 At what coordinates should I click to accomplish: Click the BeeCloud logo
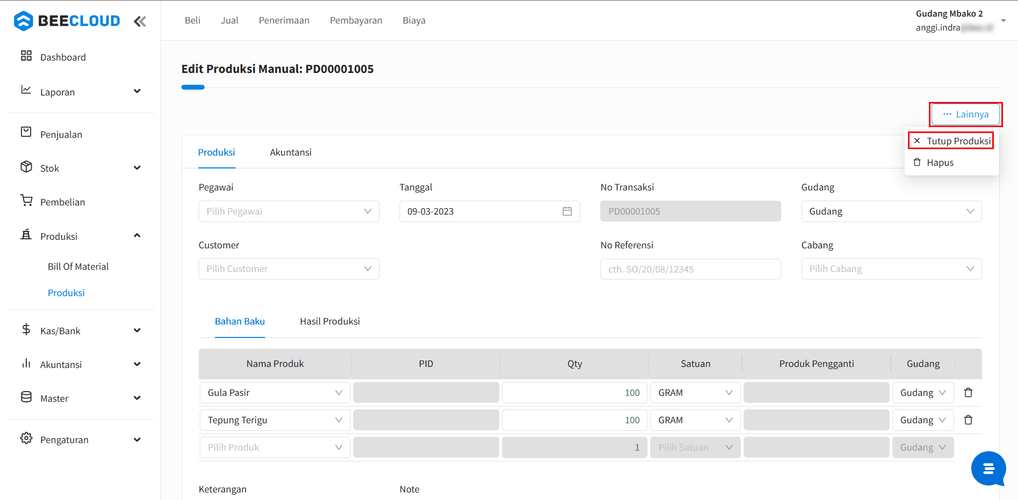pyautogui.click(x=67, y=21)
